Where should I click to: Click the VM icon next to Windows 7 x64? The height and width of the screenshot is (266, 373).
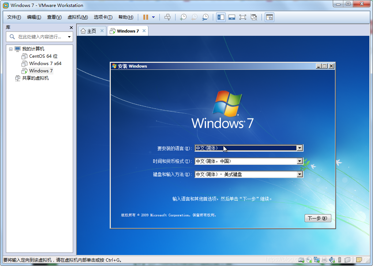click(x=25, y=64)
